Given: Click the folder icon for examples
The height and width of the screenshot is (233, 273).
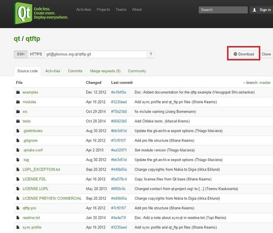Looking at the screenshot, I should [18, 92].
